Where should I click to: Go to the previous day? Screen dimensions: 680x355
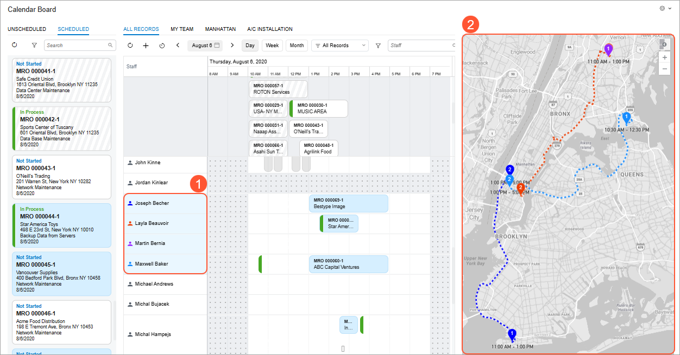178,46
